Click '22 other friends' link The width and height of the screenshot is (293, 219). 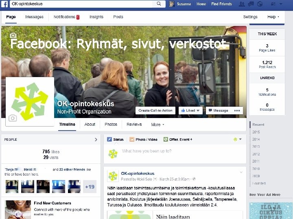[72, 170]
